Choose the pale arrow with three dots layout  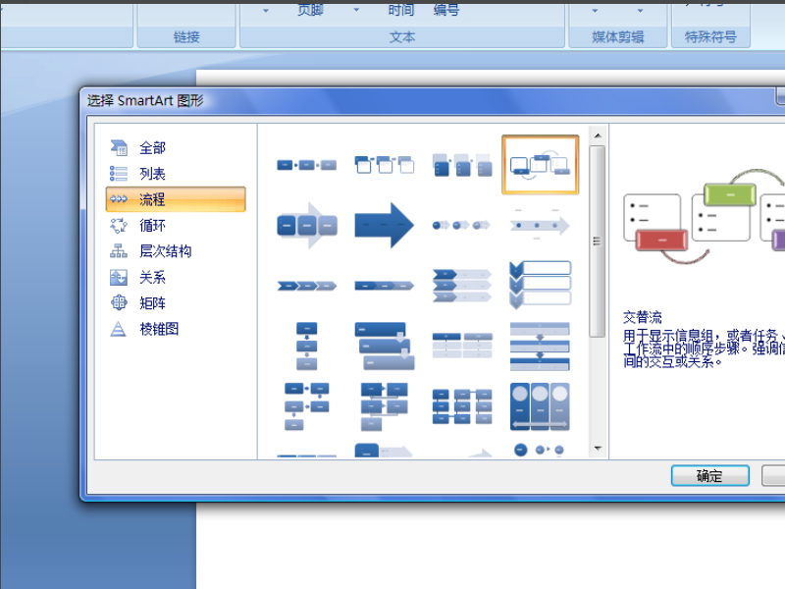[x=540, y=226]
